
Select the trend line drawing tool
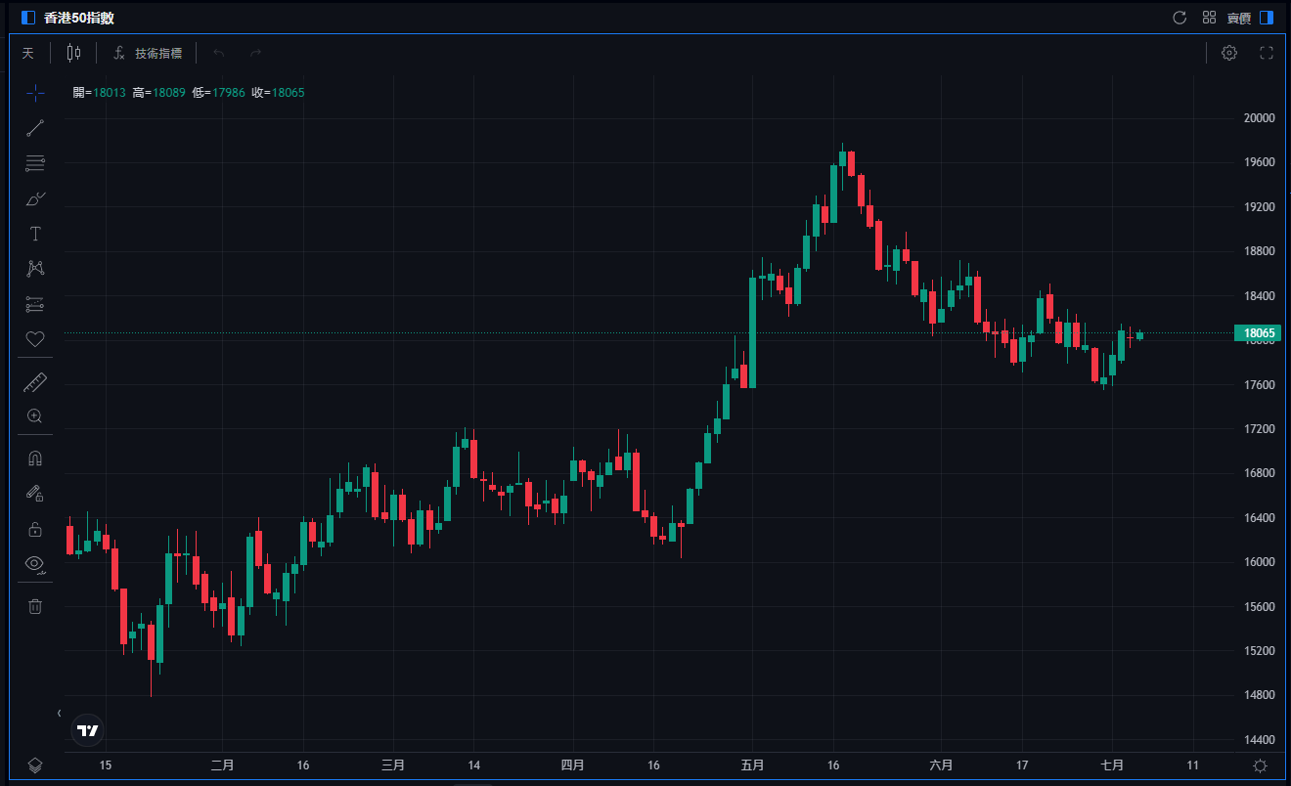click(35, 128)
